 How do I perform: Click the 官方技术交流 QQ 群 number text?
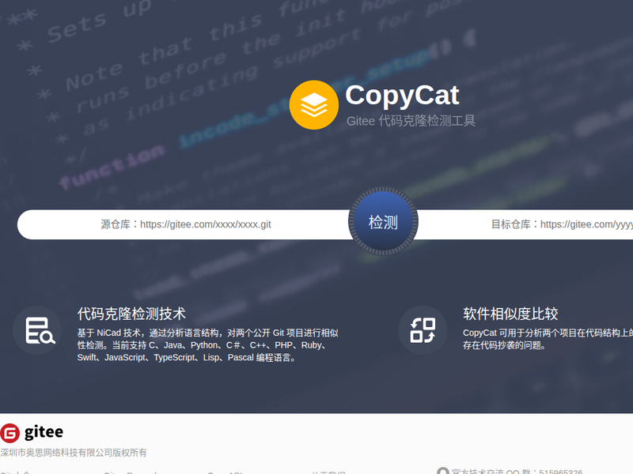517,471
